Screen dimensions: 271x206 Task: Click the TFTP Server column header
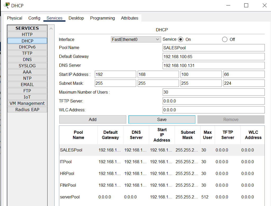tap(228, 135)
